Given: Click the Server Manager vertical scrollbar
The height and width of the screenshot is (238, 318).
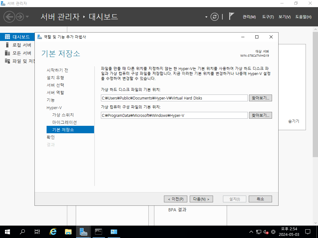Looking at the screenshot, I should coord(315,94).
